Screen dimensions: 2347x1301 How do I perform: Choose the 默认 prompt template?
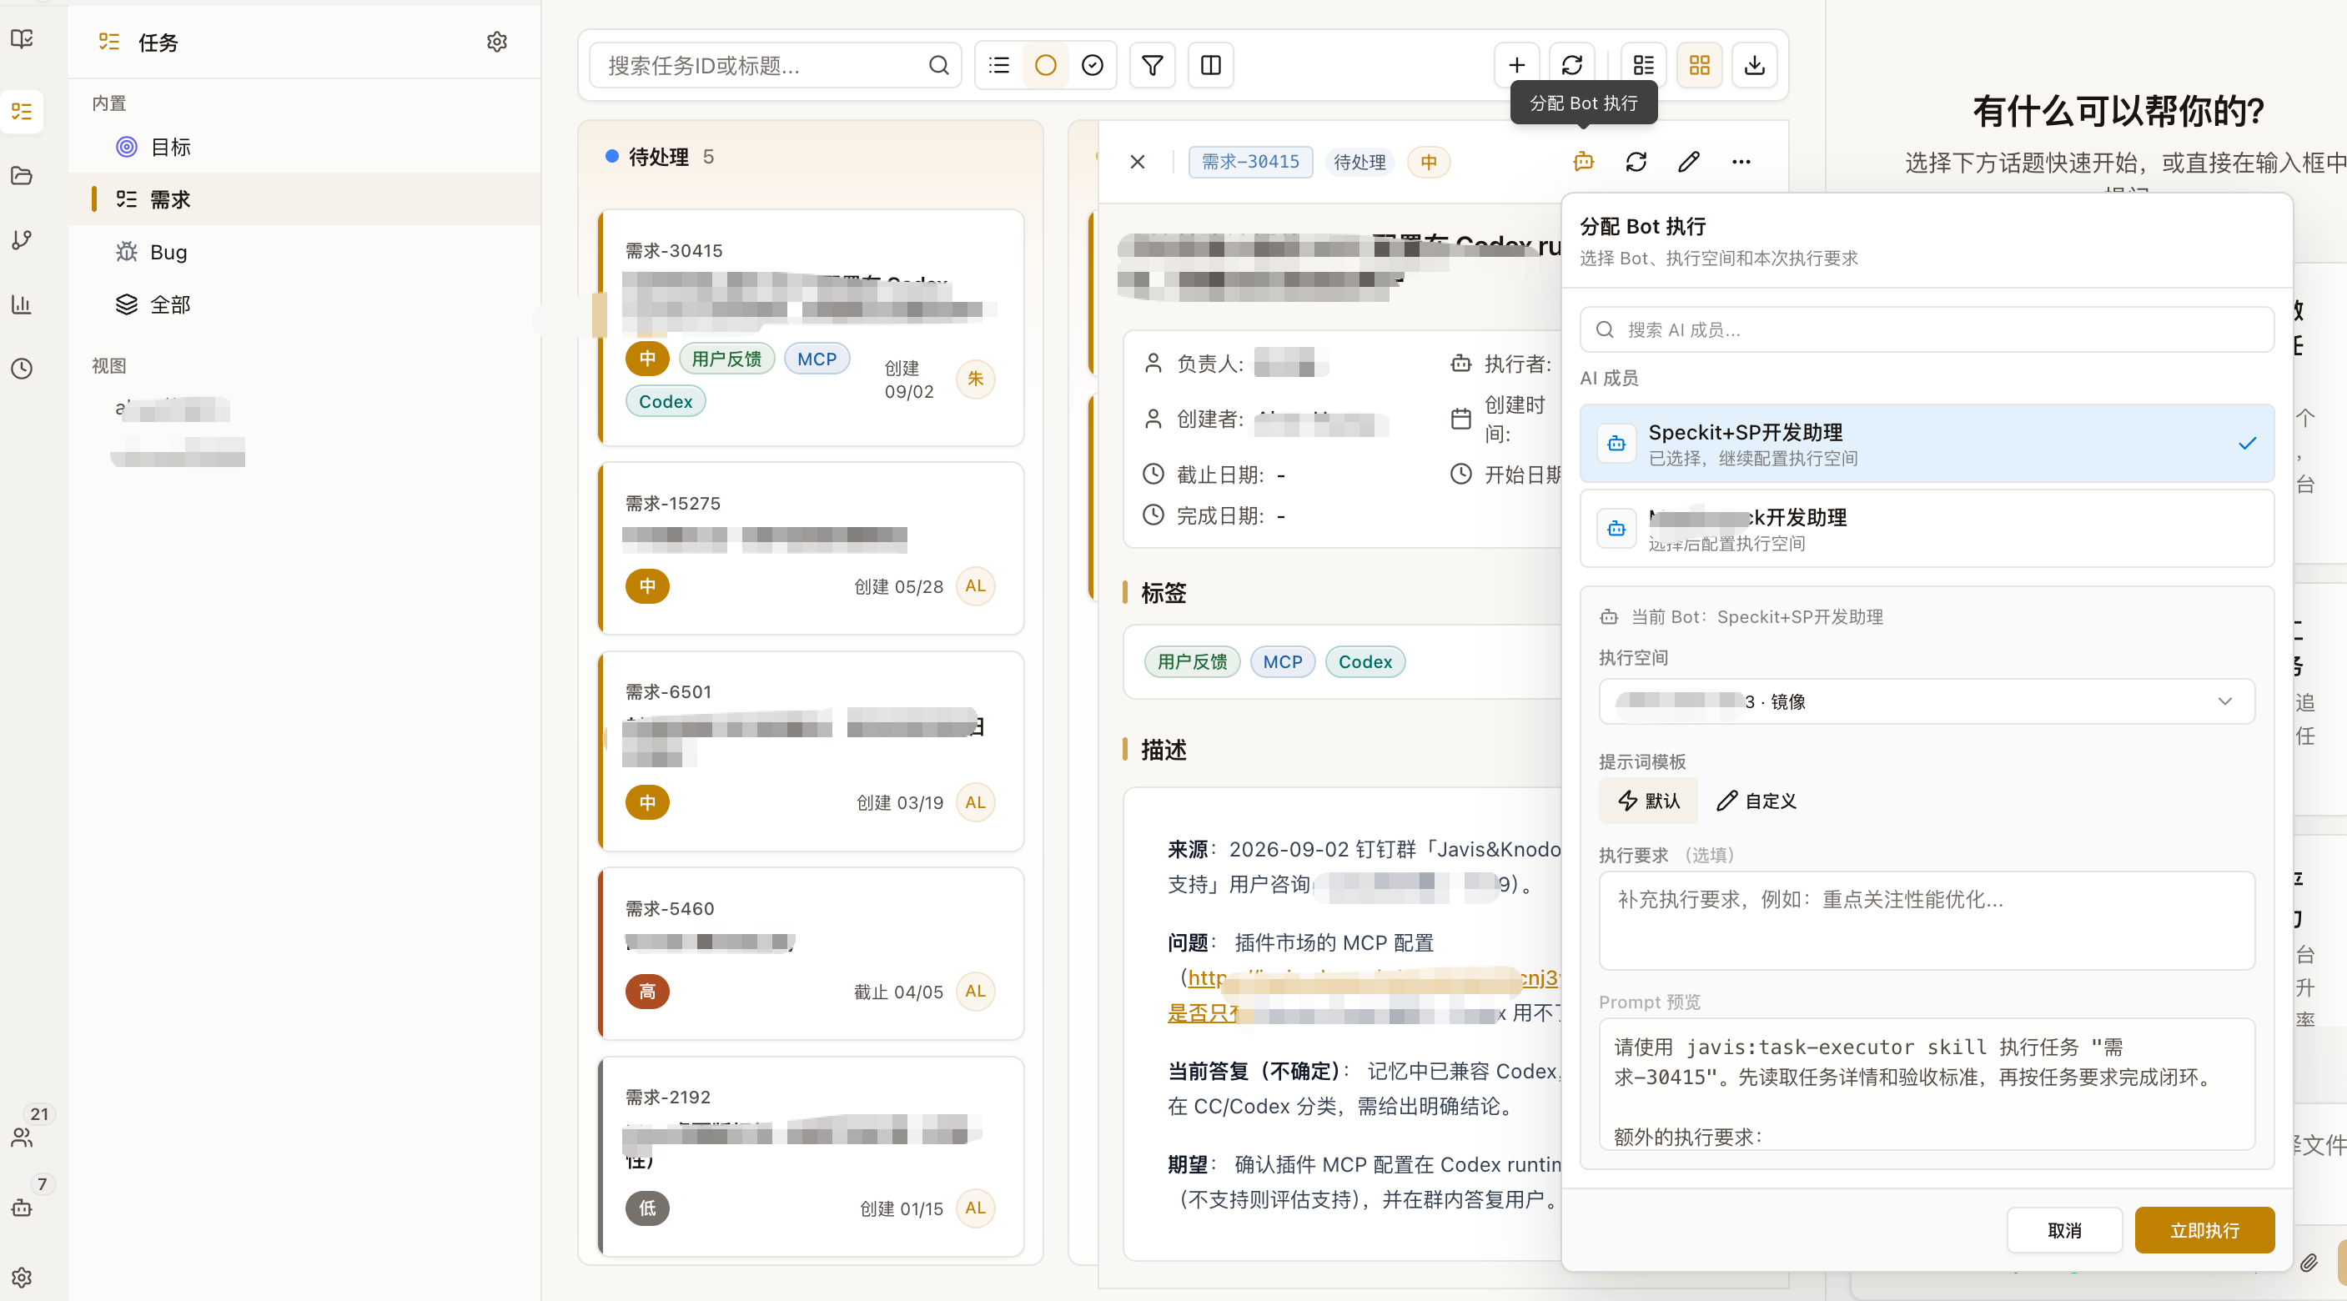[x=1648, y=800]
